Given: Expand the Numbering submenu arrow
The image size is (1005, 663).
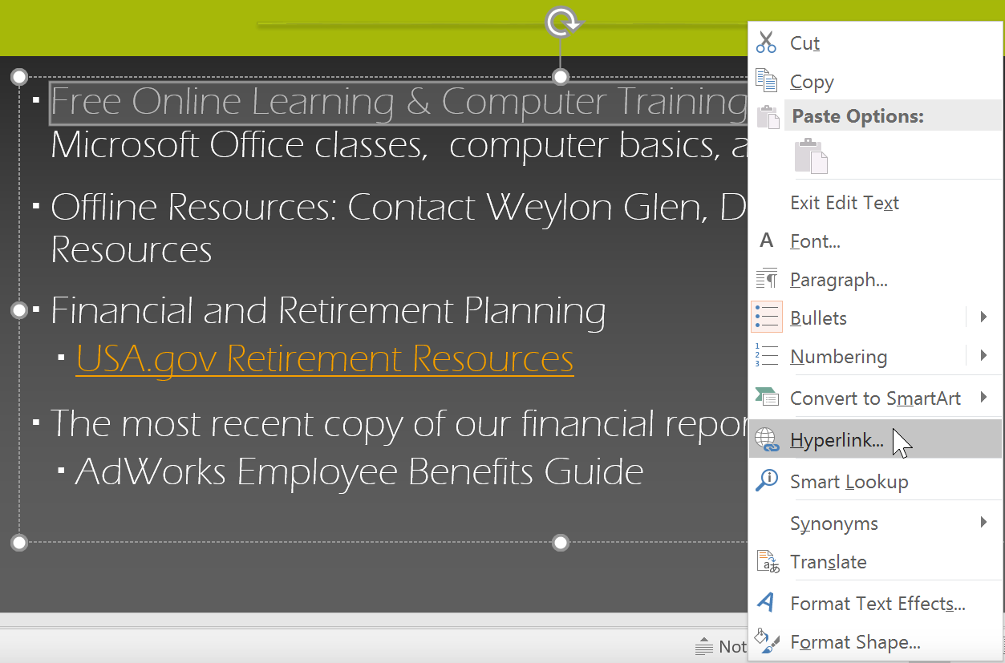Looking at the screenshot, I should point(983,356).
